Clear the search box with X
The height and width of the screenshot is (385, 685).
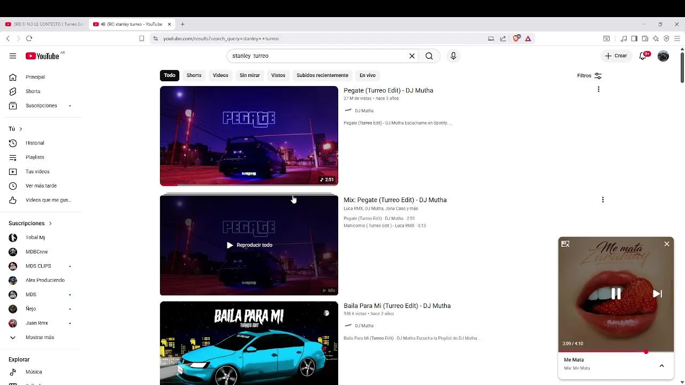point(412,56)
